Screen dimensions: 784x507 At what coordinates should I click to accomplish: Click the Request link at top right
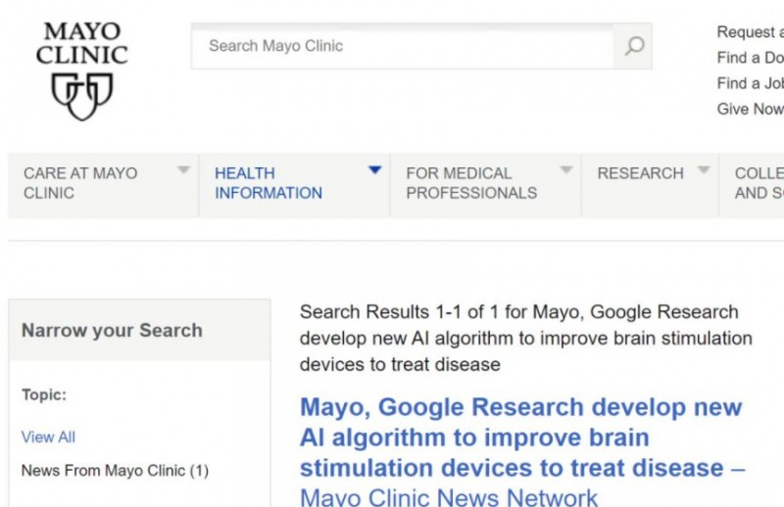(x=750, y=32)
